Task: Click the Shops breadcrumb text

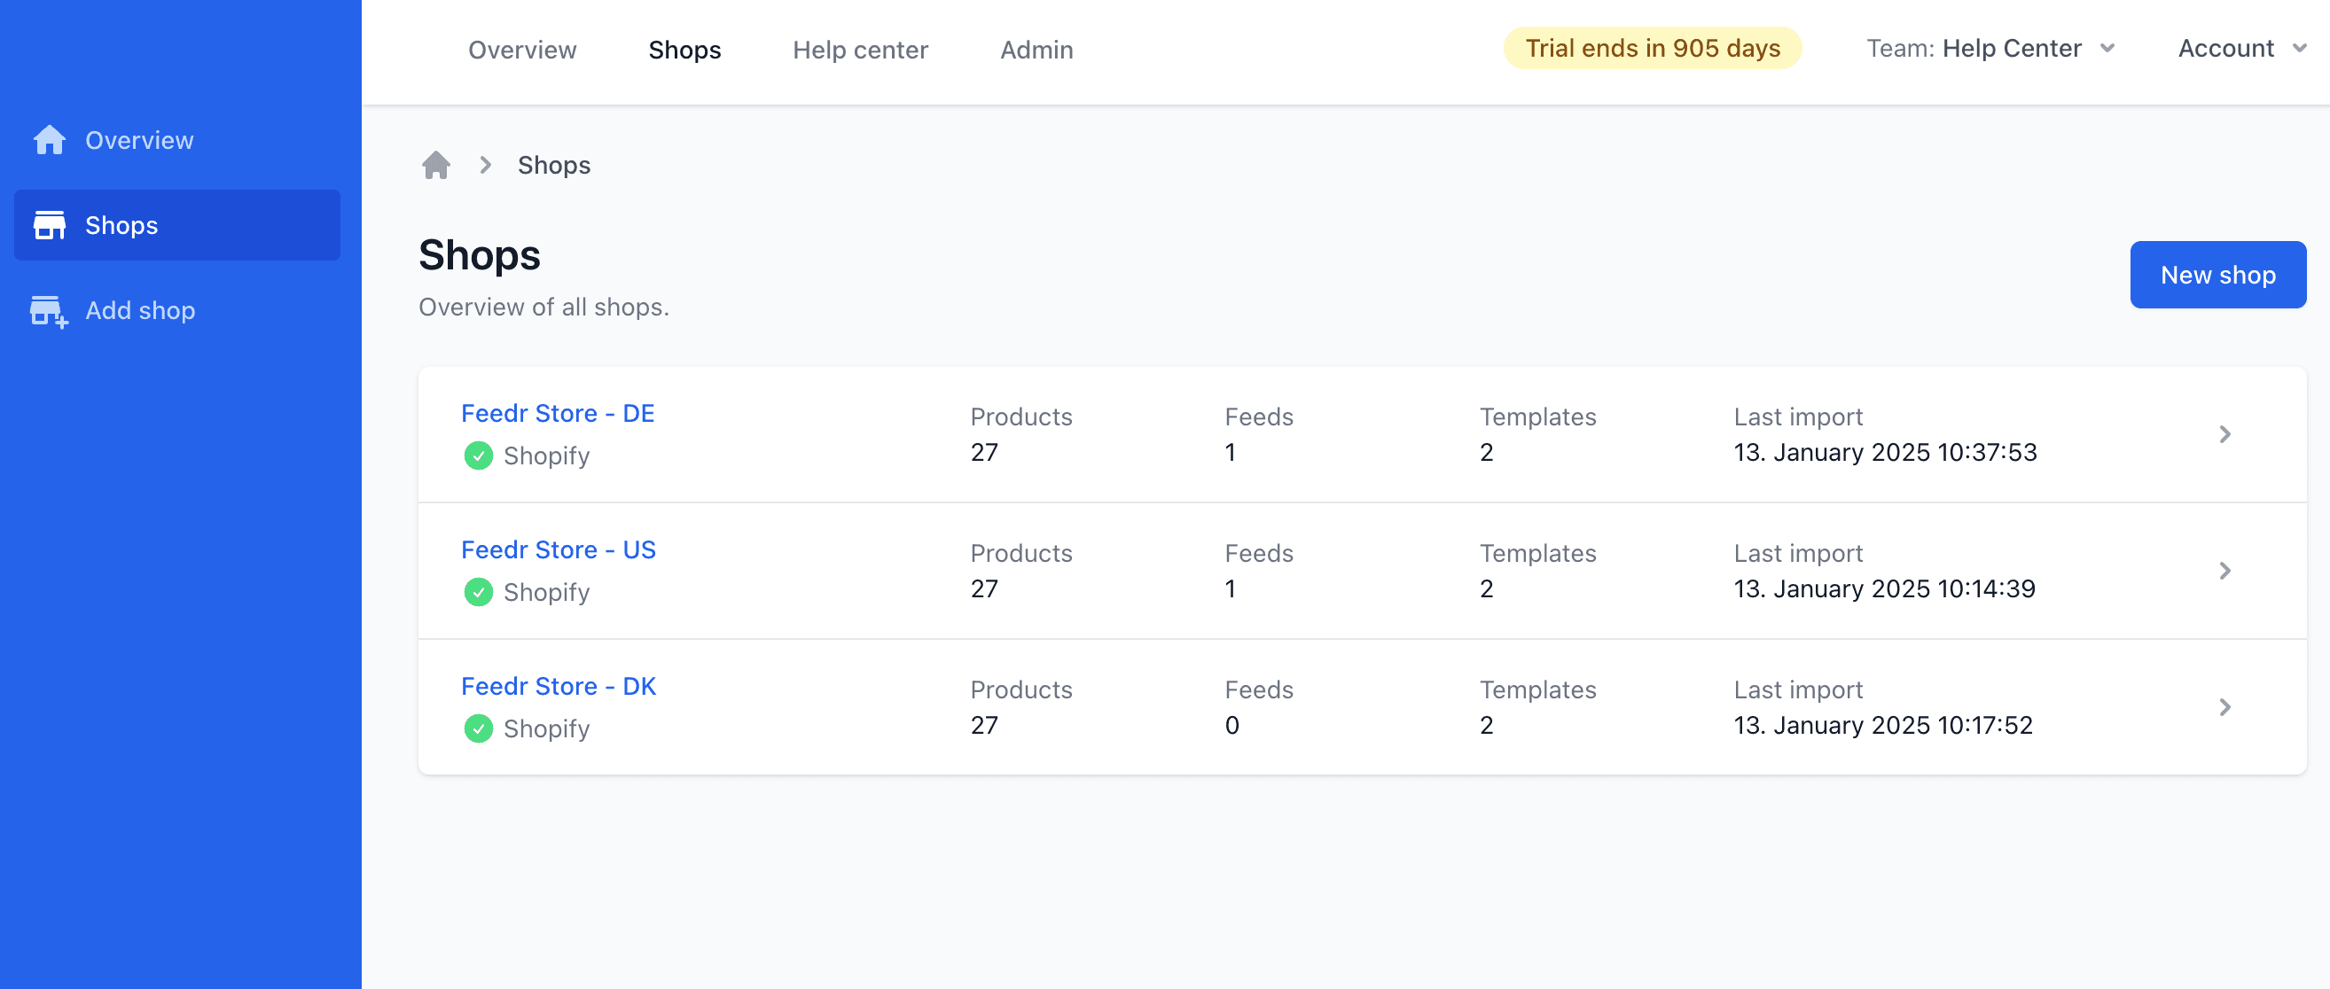Action: pos(553,166)
